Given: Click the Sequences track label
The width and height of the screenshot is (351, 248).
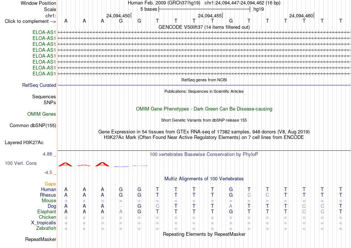Looking at the screenshot, I should pos(44,97).
